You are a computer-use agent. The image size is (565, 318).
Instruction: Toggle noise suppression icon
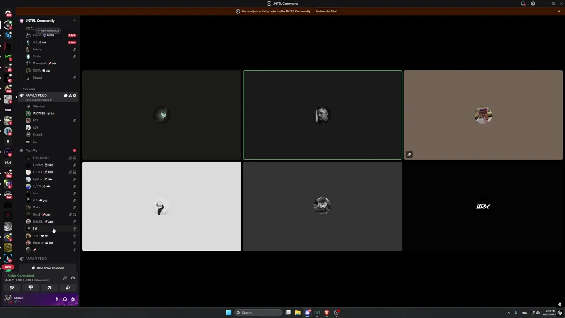point(65,278)
